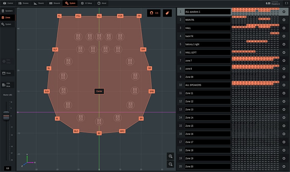Open the System section in left sidebar

tap(8, 24)
